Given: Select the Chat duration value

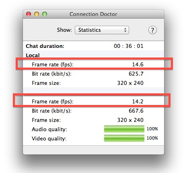Looking at the screenshot, I should pyautogui.click(x=129, y=46).
